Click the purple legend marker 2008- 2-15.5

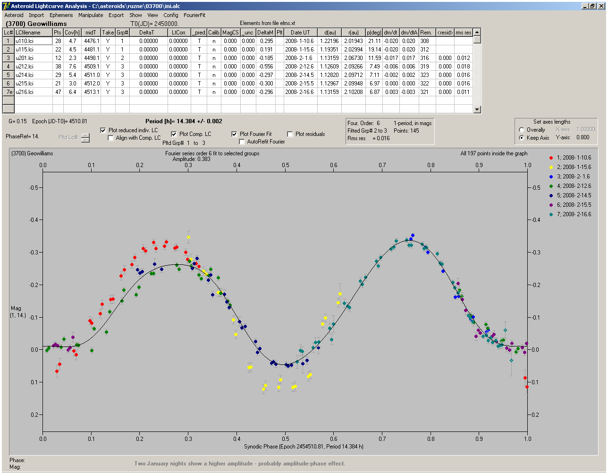[x=551, y=205]
